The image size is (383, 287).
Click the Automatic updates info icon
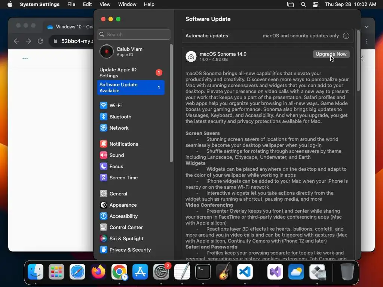346,36
